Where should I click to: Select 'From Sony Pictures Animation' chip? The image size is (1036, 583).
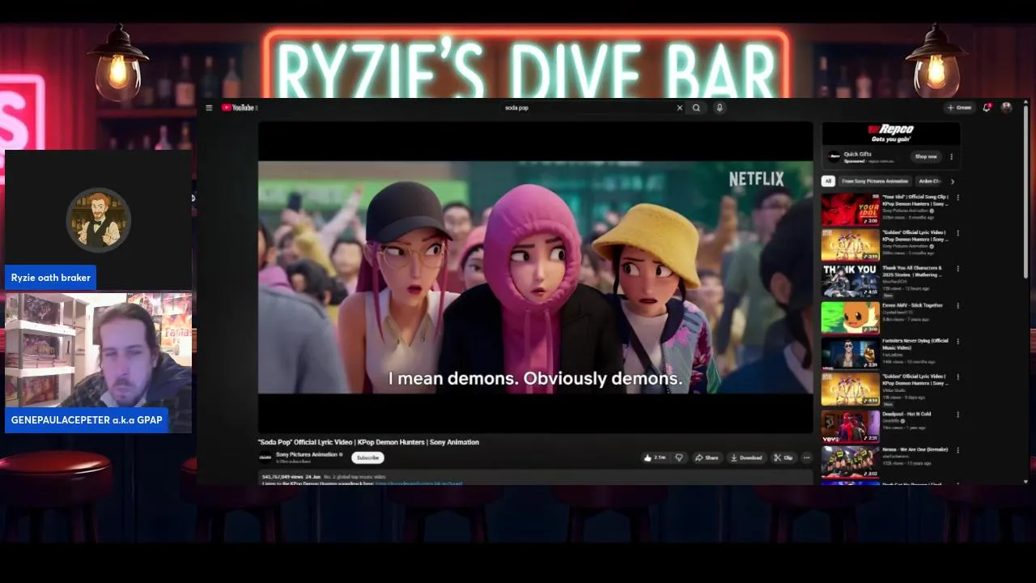click(875, 181)
